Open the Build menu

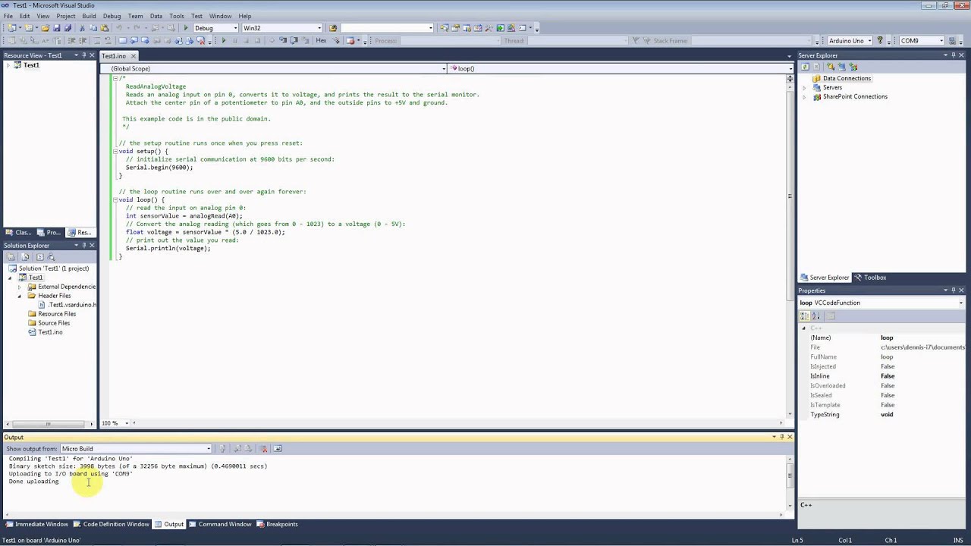pyautogui.click(x=89, y=16)
